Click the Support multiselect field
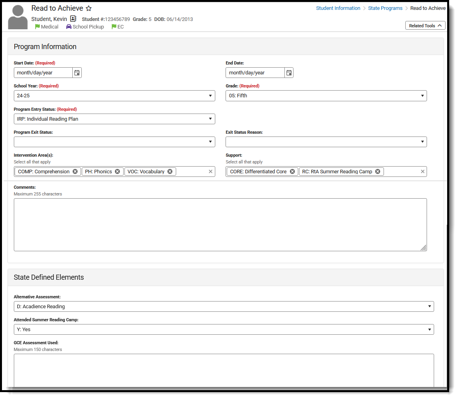Screen dimensions: 459x402 326,172
